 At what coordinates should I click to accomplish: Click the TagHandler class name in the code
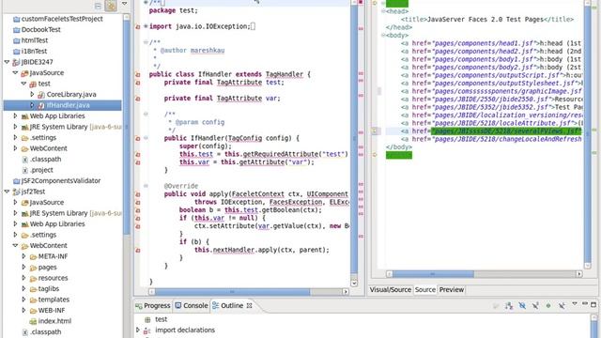pyautogui.click(x=284, y=74)
